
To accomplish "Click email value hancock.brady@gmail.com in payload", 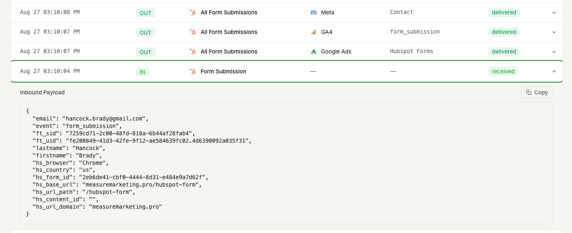I will point(105,119).
